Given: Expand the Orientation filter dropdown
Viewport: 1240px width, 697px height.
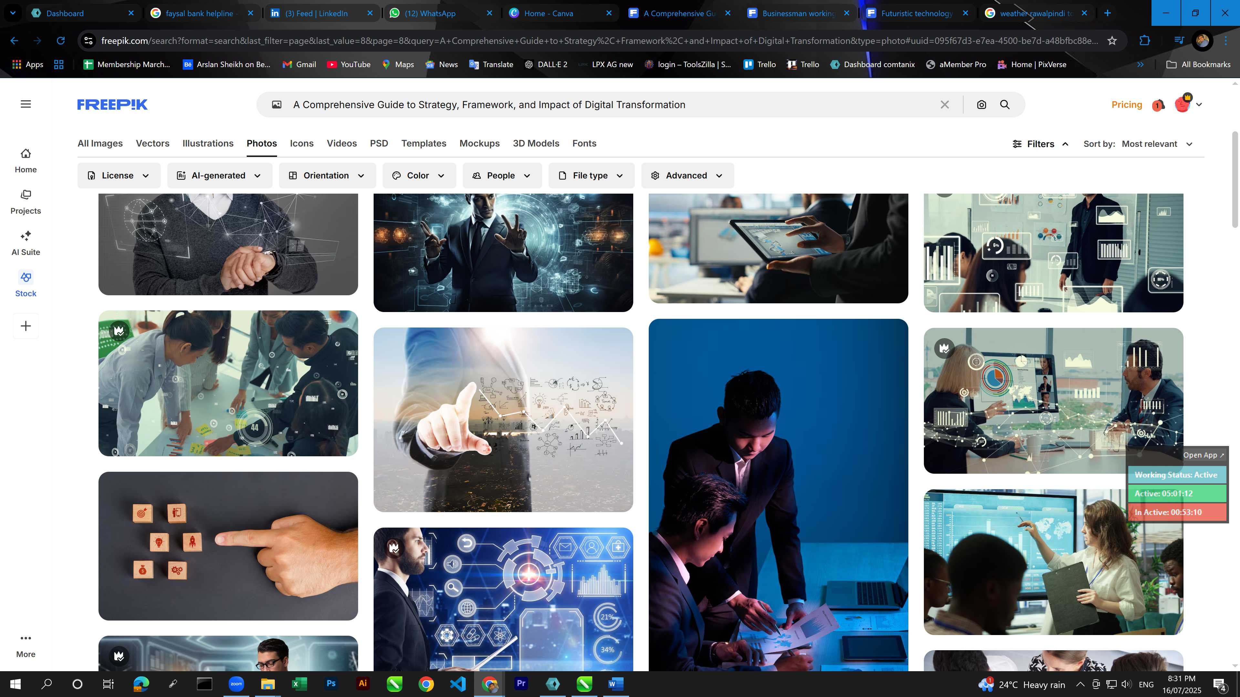Looking at the screenshot, I should pos(327,176).
